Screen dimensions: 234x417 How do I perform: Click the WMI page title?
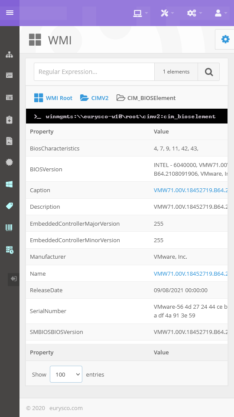[x=60, y=40]
